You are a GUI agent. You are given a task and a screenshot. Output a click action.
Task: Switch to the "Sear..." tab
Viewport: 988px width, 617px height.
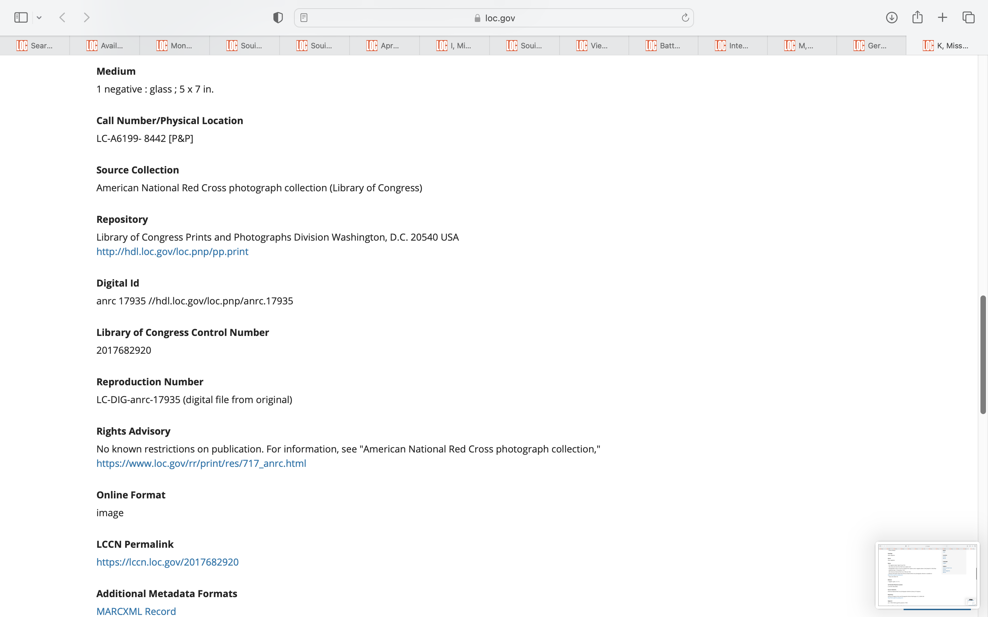pyautogui.click(x=35, y=46)
